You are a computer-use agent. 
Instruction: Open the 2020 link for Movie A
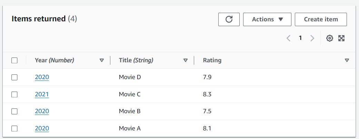[x=42, y=129]
